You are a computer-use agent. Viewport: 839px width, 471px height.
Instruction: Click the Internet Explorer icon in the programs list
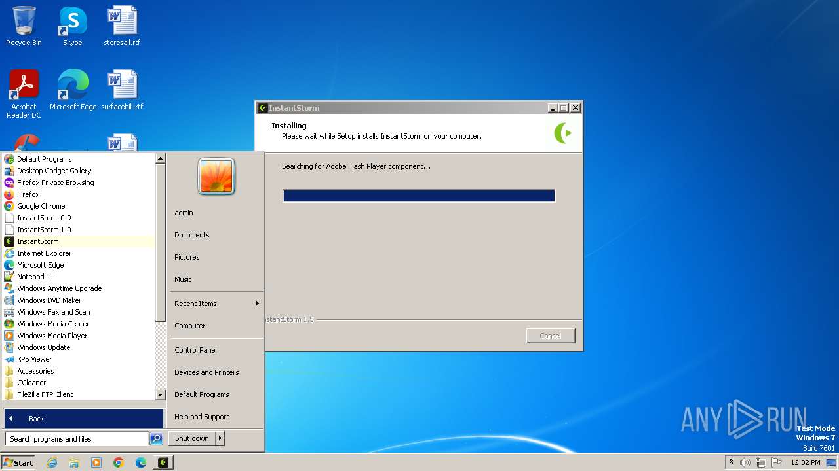pyautogui.click(x=9, y=253)
